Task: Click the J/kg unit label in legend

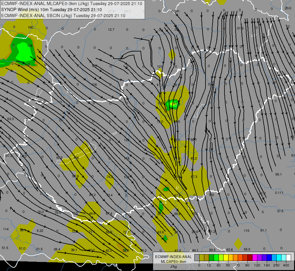Action: 174,266
